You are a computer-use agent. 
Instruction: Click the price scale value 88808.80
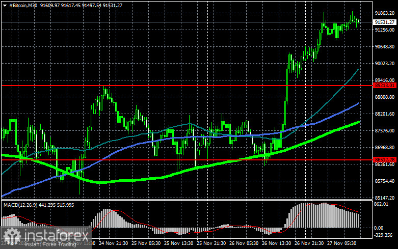click(385, 97)
